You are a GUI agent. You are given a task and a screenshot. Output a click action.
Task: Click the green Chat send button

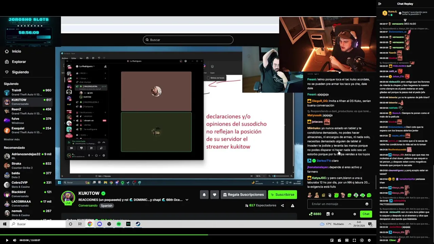tap(366, 214)
